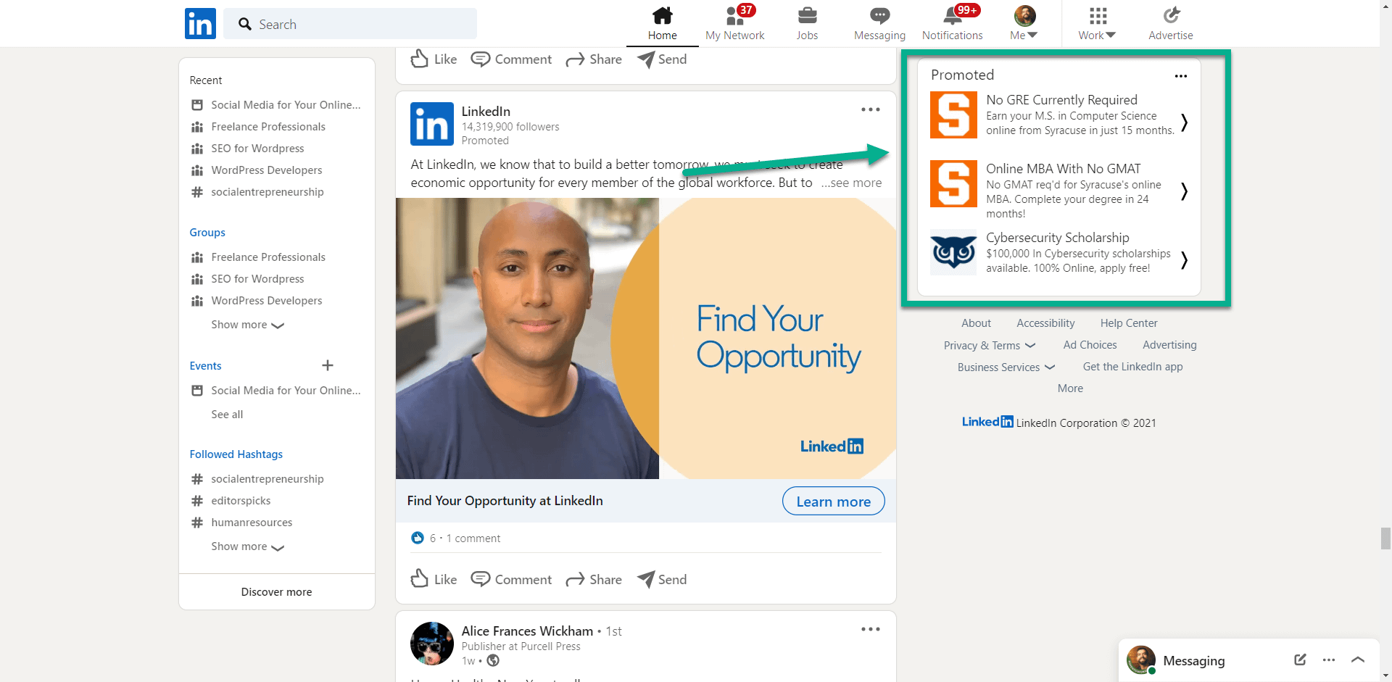The width and height of the screenshot is (1392, 682).
Task: Open the Me profile dropdown
Action: tap(1024, 24)
